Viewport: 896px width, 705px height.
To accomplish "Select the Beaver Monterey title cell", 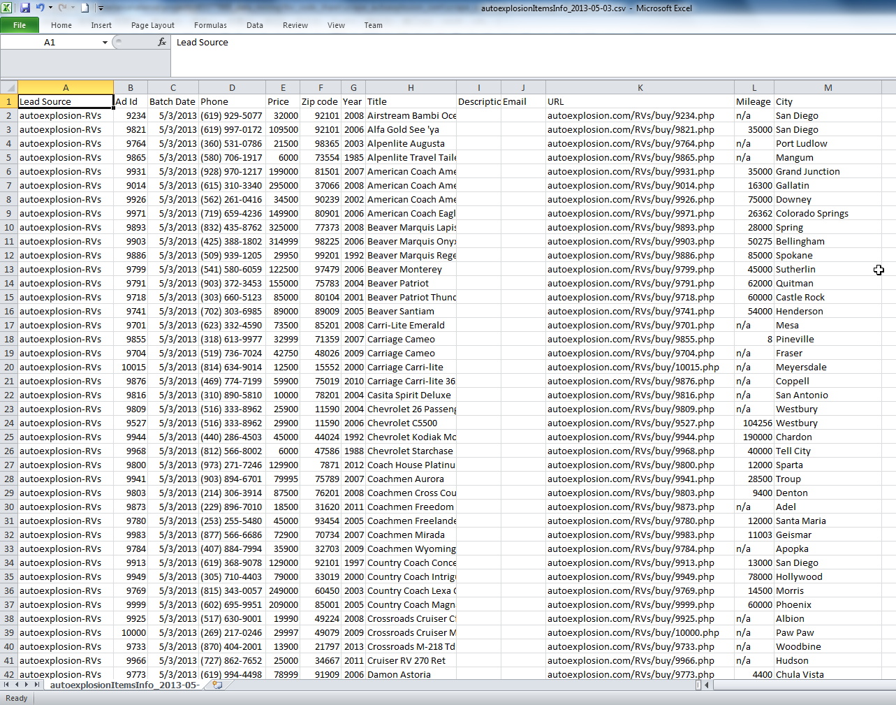I will (411, 269).
